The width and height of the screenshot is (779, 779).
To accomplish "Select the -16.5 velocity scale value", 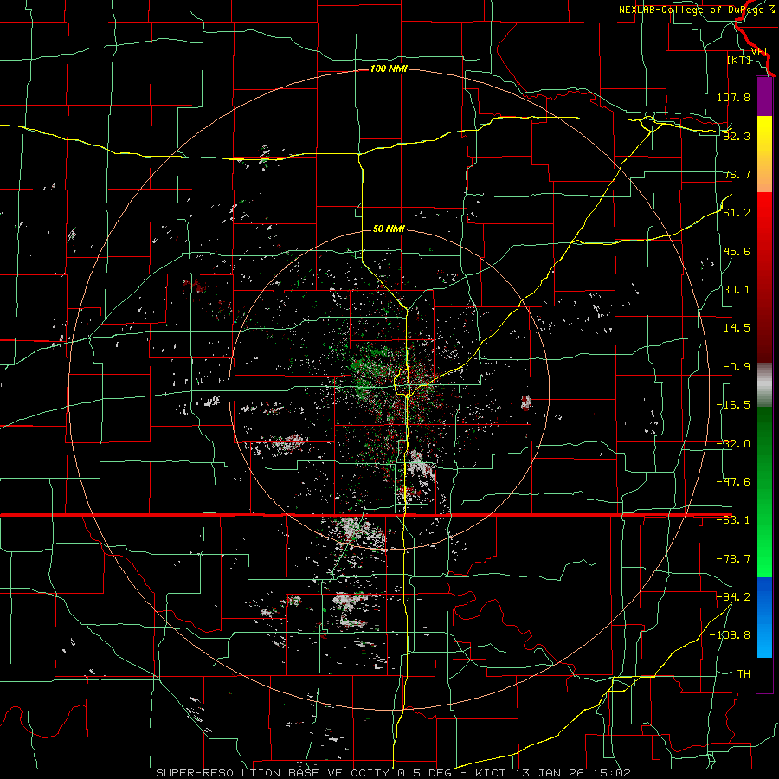I will [733, 405].
